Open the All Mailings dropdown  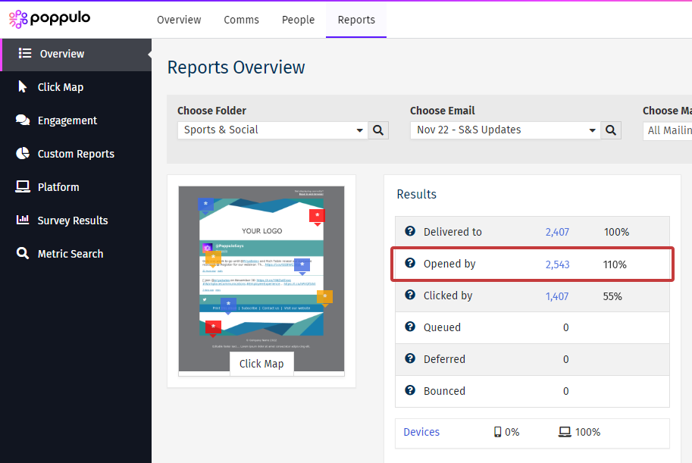[x=669, y=130]
